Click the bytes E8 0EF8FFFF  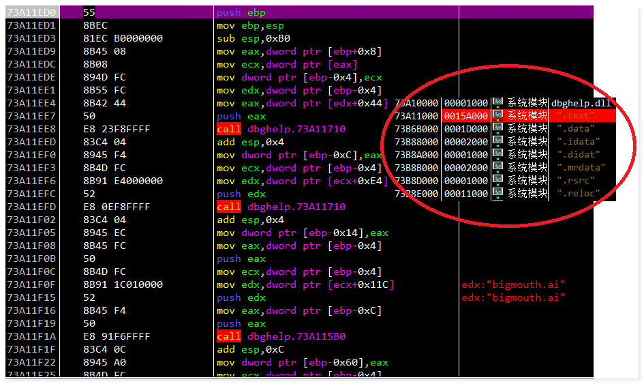click(117, 207)
